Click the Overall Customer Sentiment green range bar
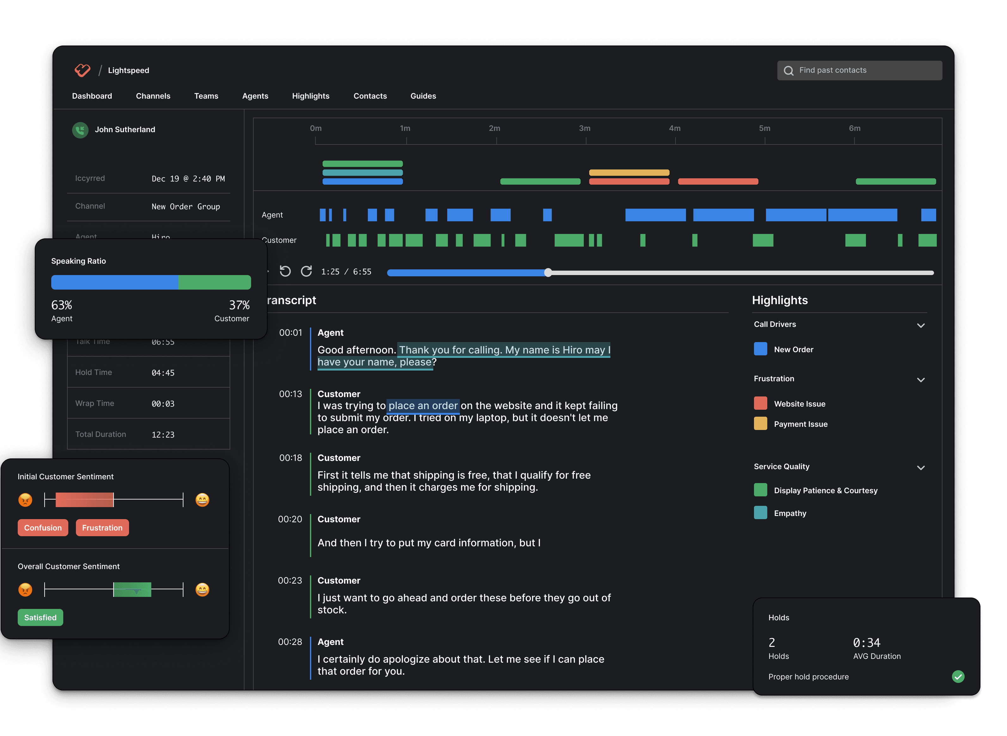 point(132,589)
